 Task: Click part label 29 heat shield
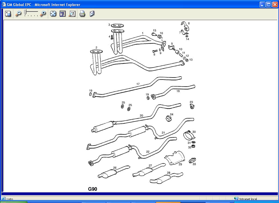coord(180,164)
